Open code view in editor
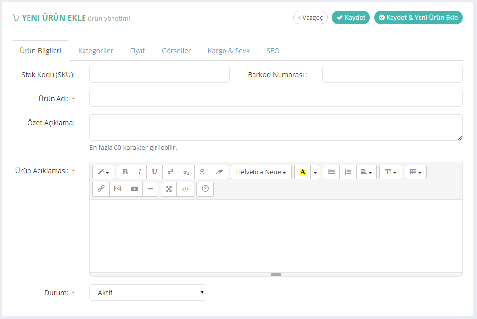This screenshot has height=319, width=477. pyautogui.click(x=185, y=189)
